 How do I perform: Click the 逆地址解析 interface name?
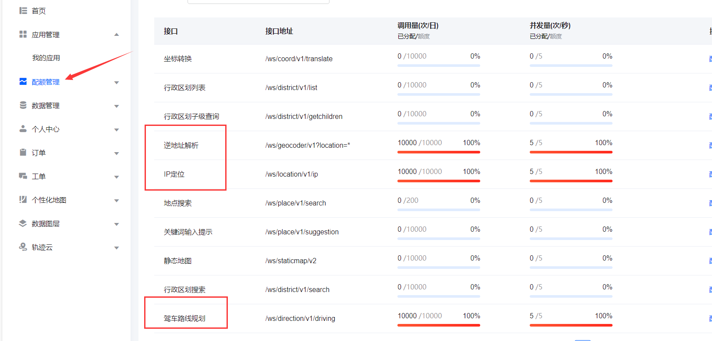point(181,145)
